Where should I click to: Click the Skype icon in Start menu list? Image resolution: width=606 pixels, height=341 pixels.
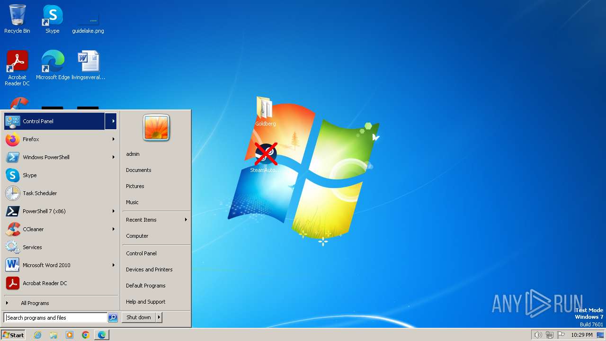pyautogui.click(x=13, y=175)
